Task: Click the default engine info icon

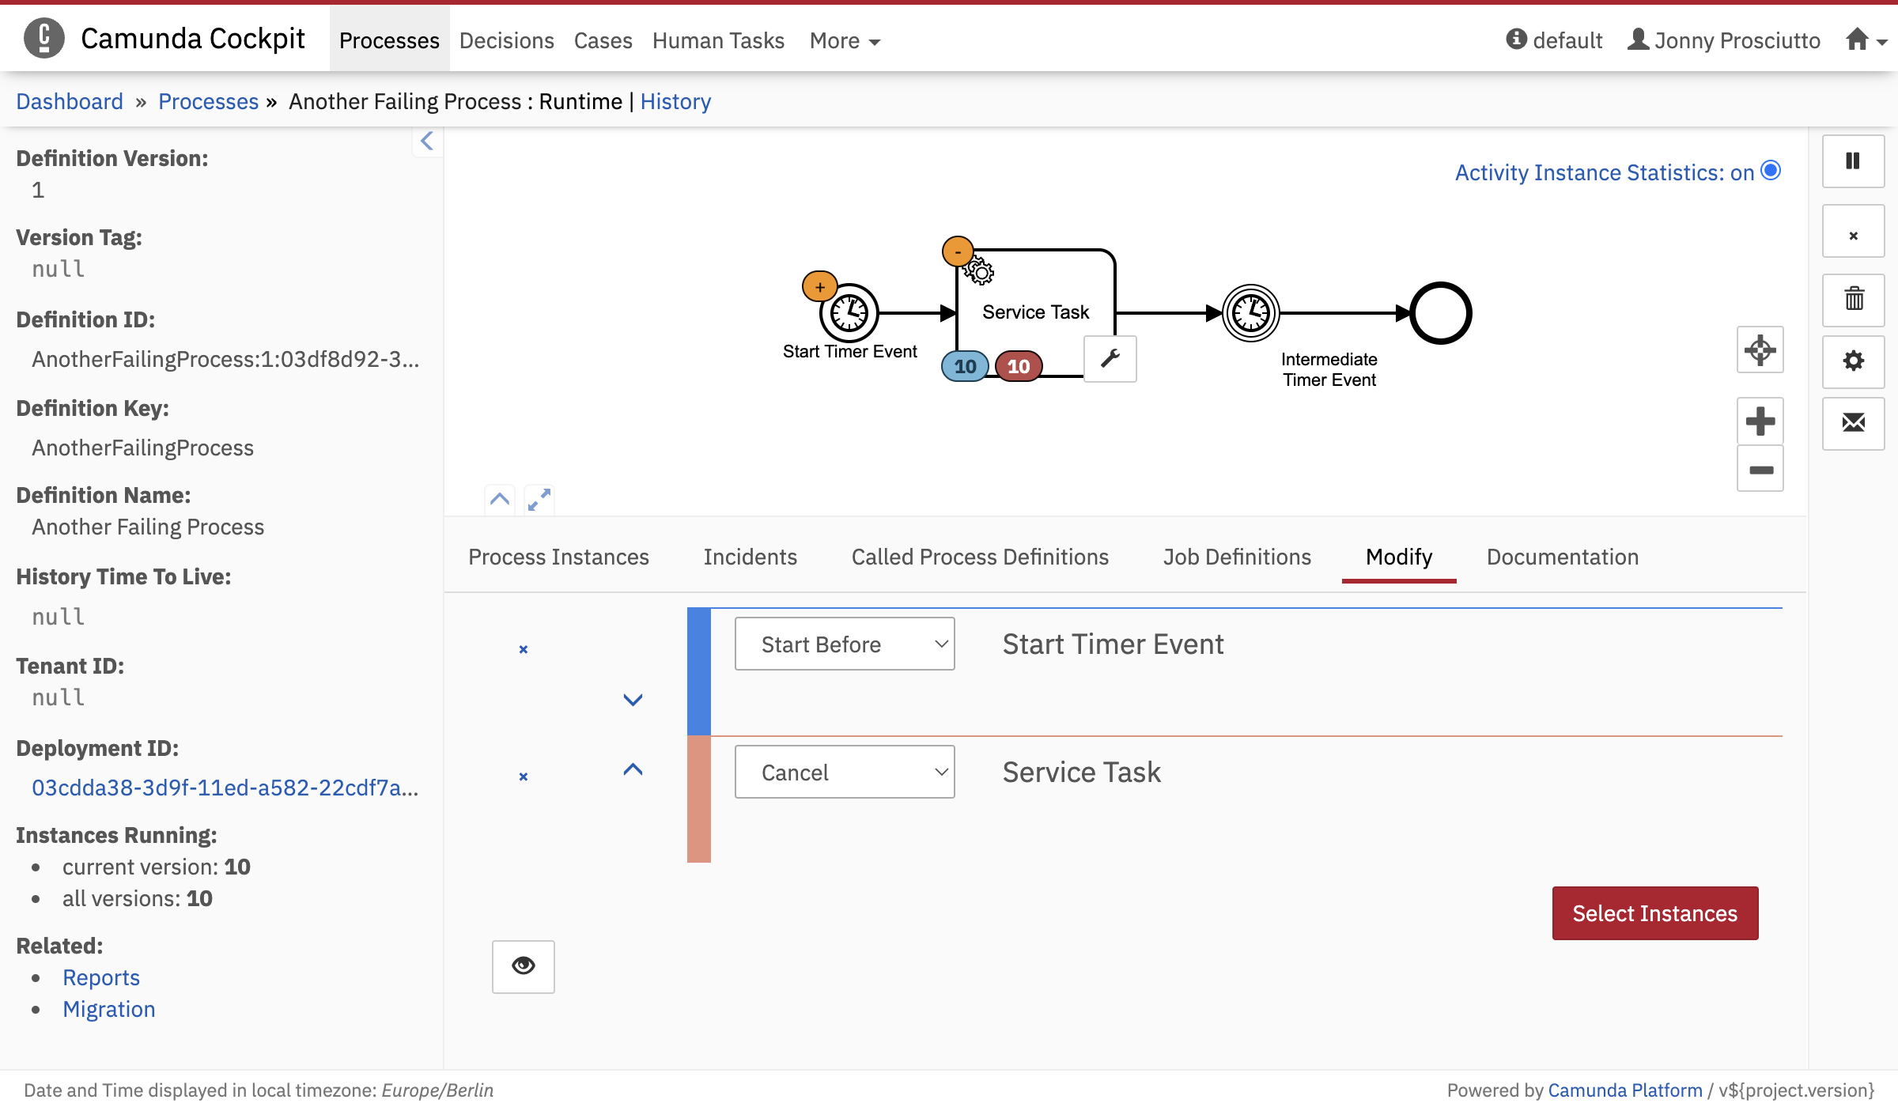Action: tap(1516, 39)
